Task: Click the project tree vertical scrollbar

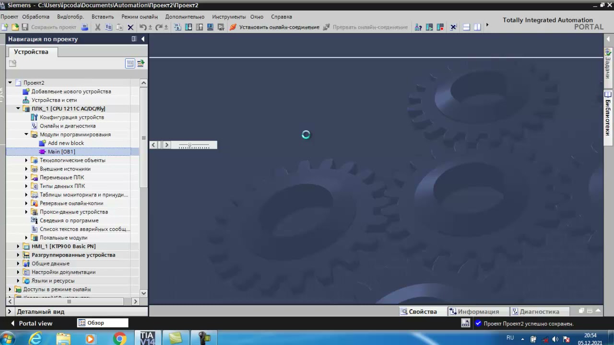Action: tap(143, 139)
